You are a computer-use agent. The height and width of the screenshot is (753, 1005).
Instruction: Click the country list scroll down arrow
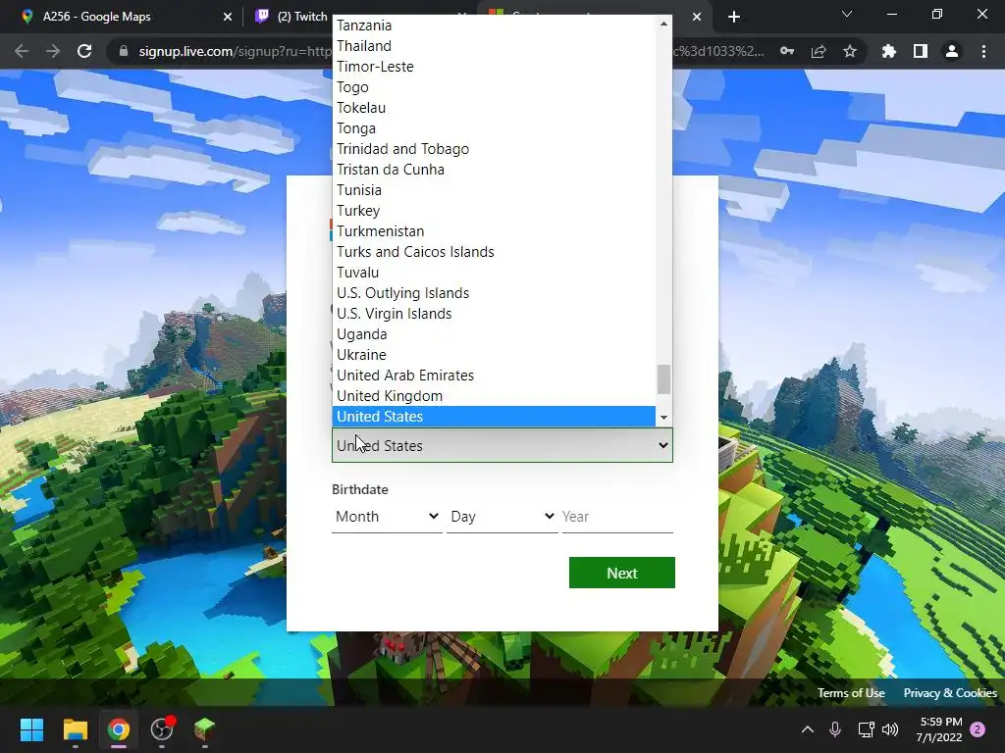tap(663, 418)
